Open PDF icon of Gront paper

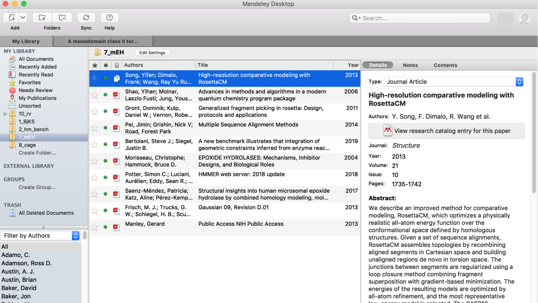pos(116,112)
